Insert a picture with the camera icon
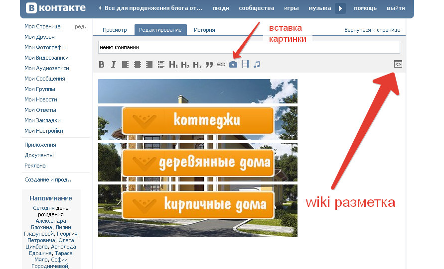 (x=233, y=64)
